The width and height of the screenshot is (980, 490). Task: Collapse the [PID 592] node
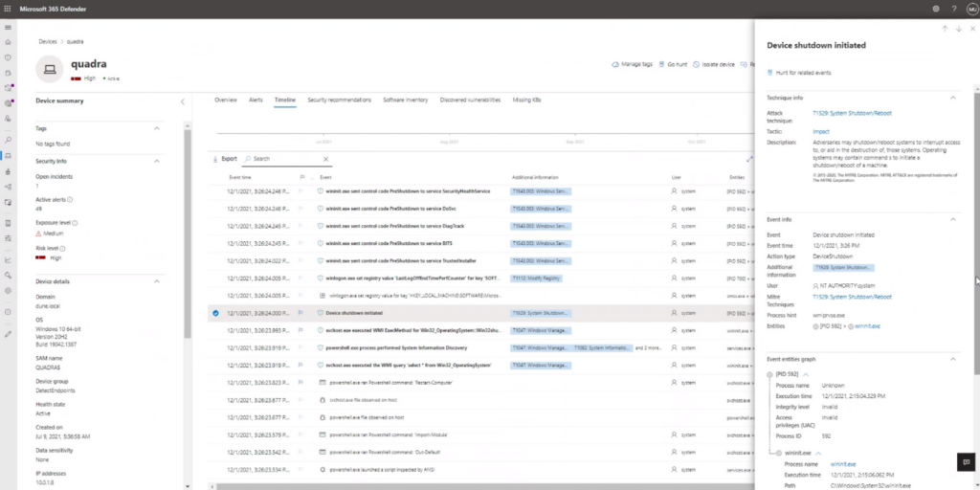coord(806,374)
